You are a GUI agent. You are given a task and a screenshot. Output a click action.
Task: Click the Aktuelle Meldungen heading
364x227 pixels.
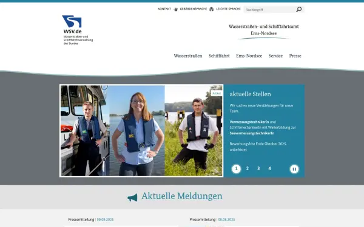click(x=182, y=196)
